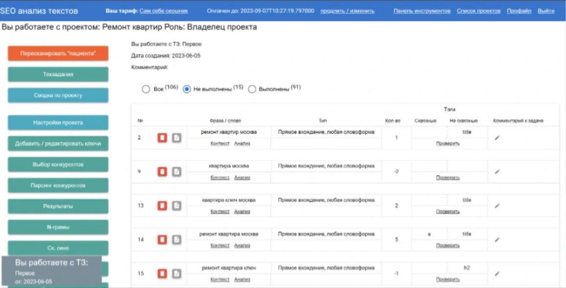The height and width of the screenshot is (288, 566).
Task: Click the 'Сам себе сеошник' tariff link
Action: click(163, 11)
